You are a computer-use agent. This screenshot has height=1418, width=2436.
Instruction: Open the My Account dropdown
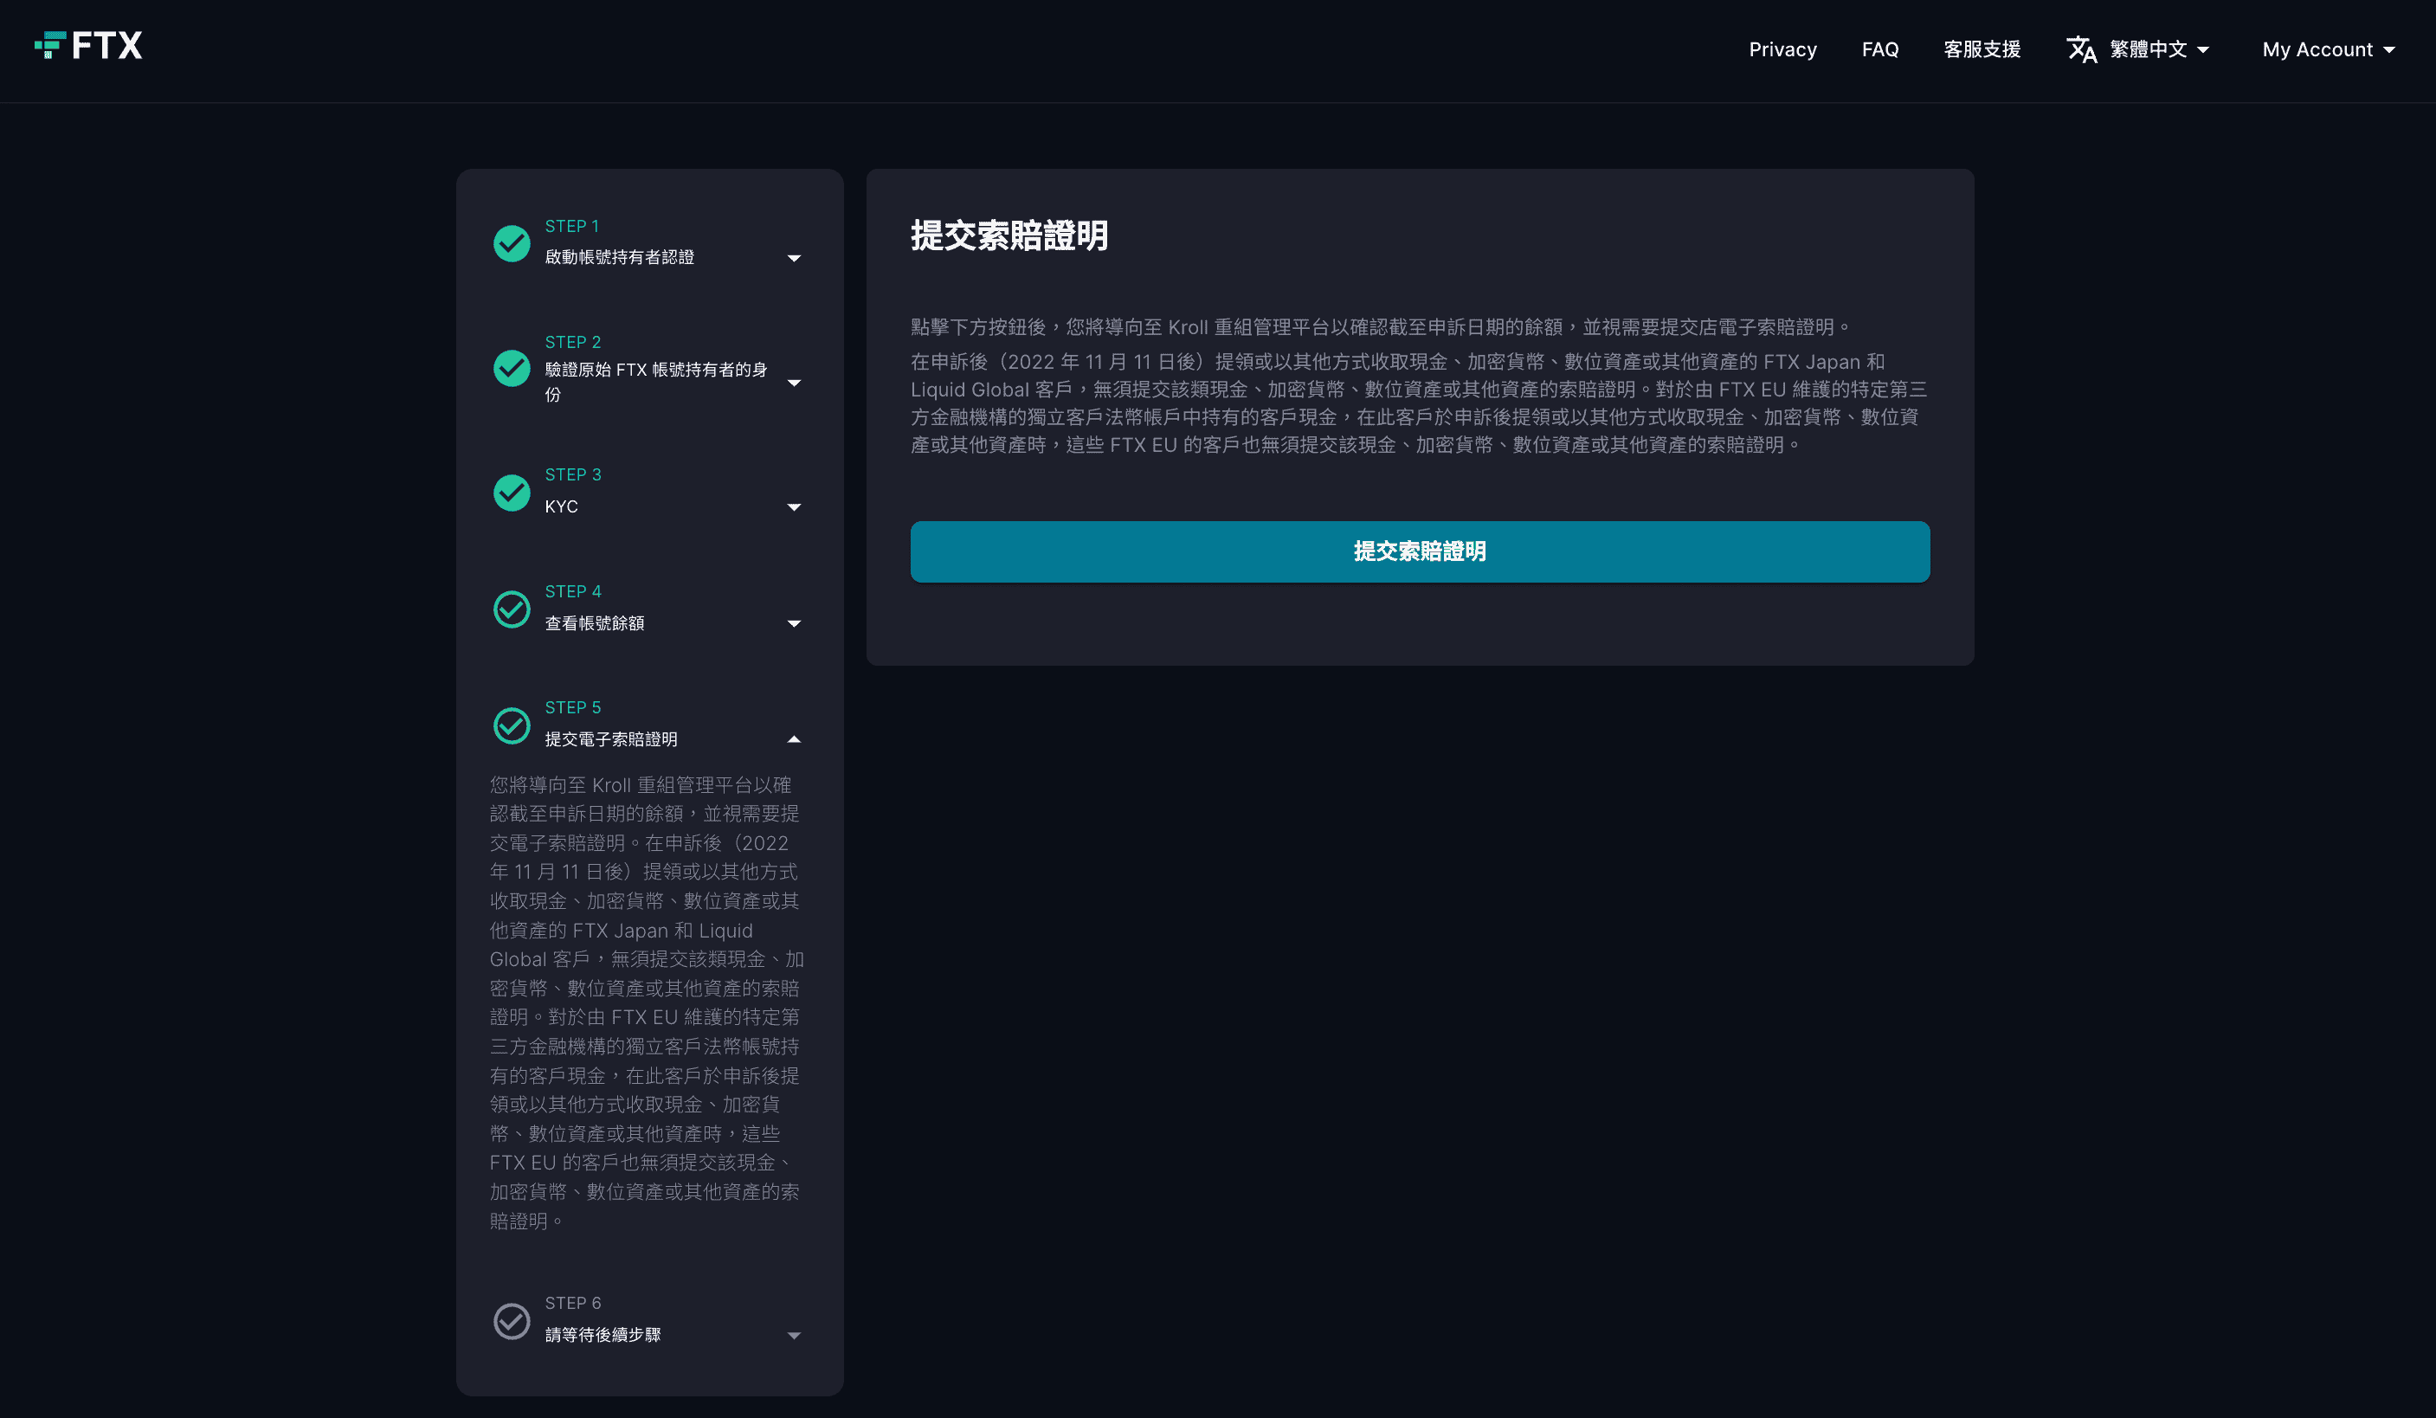(2328, 49)
